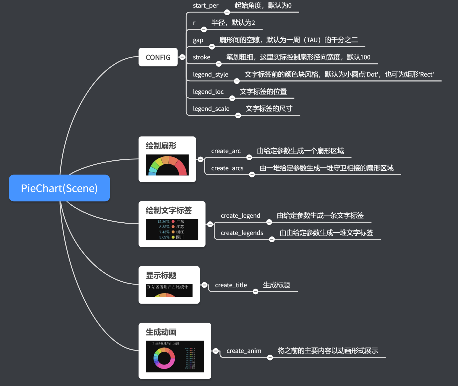This screenshot has height=386, width=458.
Task: Collapse the legend_scale node
Action: 238,115
